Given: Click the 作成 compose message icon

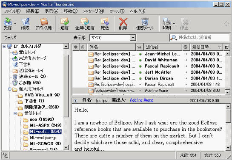Looking at the screenshot, I should click(x=25, y=24).
